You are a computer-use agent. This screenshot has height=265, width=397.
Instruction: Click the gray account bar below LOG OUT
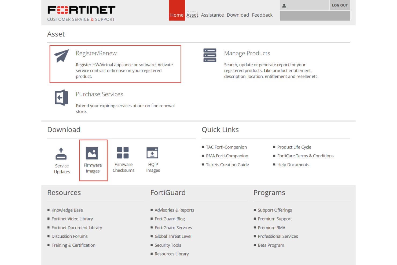coord(315,16)
